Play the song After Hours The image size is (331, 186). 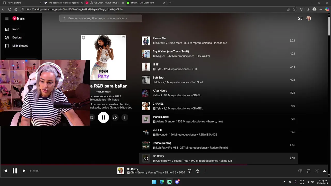coord(160,91)
